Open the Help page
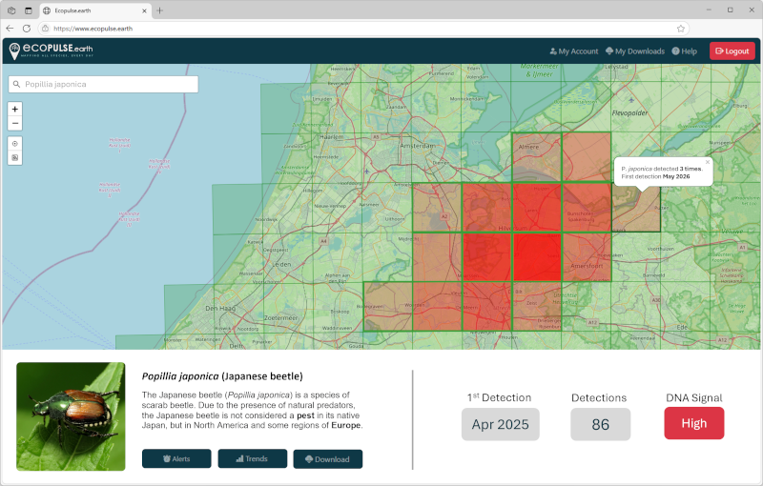The height and width of the screenshot is (486, 763). 684,51
